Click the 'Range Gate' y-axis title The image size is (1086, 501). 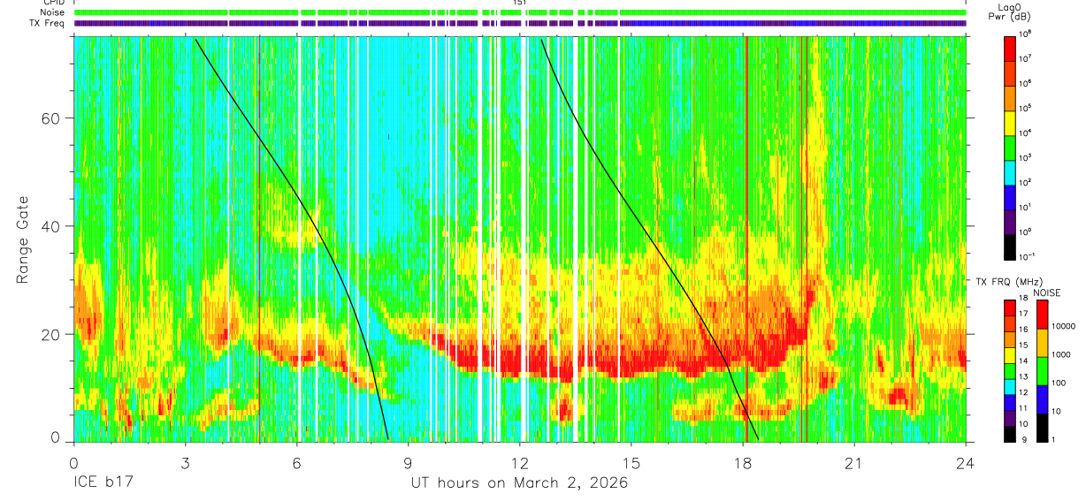(25, 240)
